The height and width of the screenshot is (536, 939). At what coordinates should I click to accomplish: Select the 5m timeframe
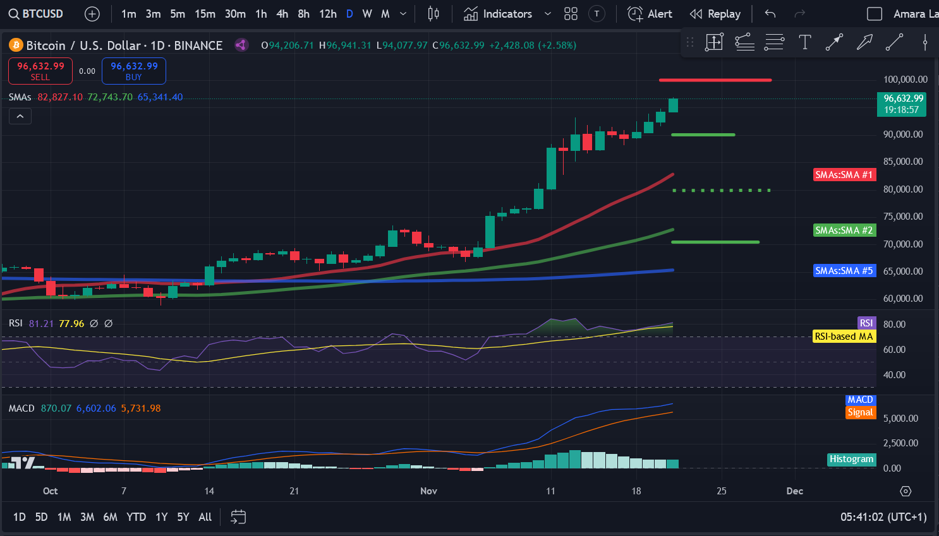pyautogui.click(x=178, y=14)
